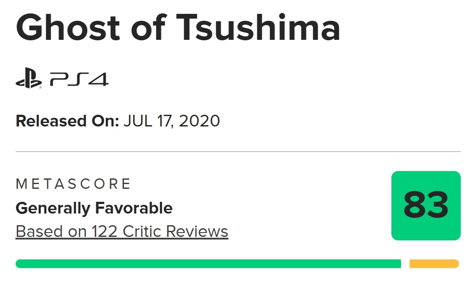Select the Ghost of Tsushima title heading

coord(178,27)
